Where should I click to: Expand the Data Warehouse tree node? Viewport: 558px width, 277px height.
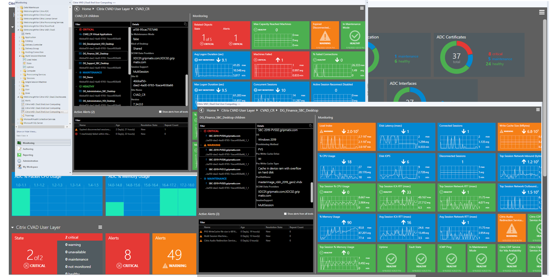click(18, 7)
